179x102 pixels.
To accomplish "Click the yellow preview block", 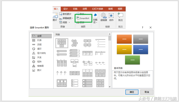I will point(124,49).
